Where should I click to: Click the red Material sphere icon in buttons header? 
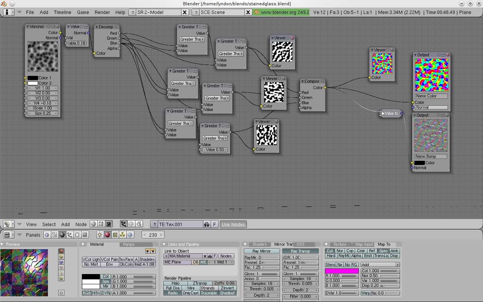pos(107,235)
